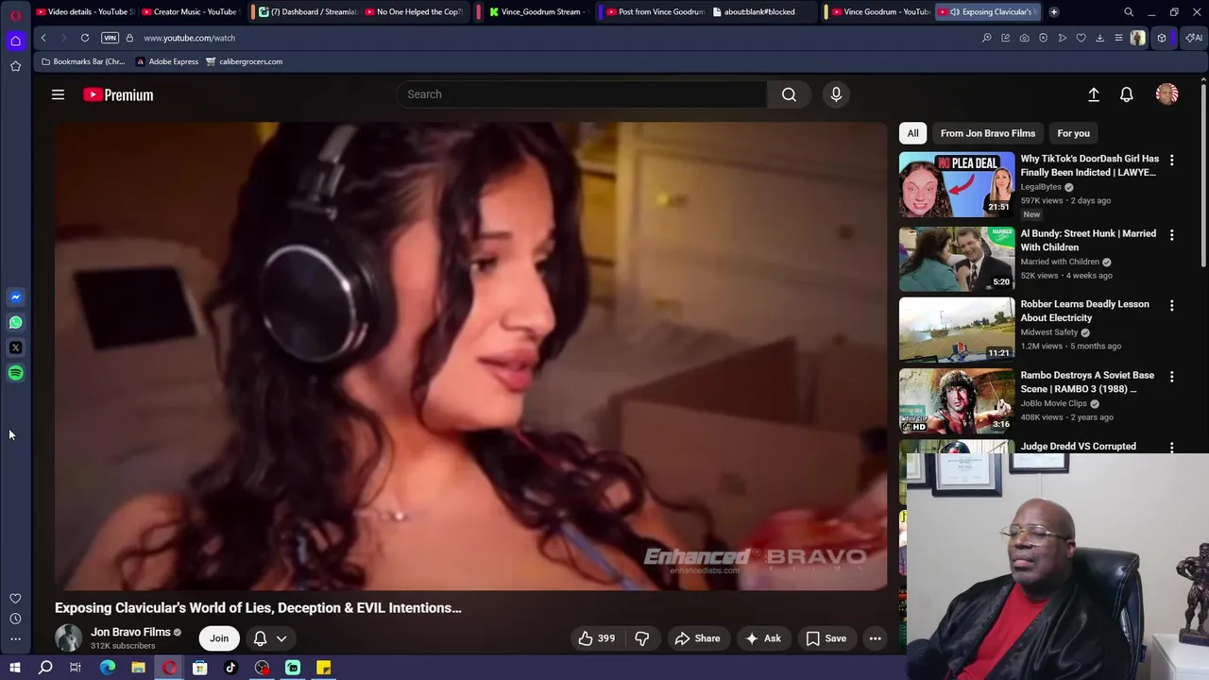
Task: Open options for Judge Dredd video
Action: coord(1172,448)
